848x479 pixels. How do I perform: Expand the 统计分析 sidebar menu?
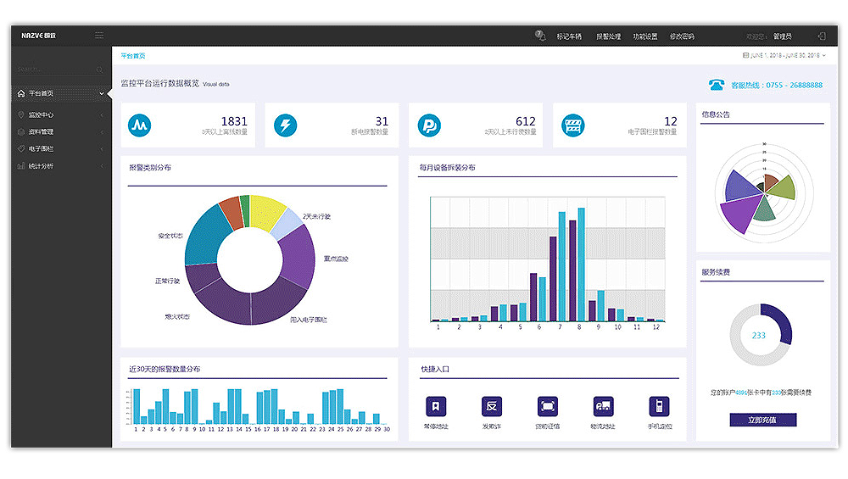[x=59, y=166]
